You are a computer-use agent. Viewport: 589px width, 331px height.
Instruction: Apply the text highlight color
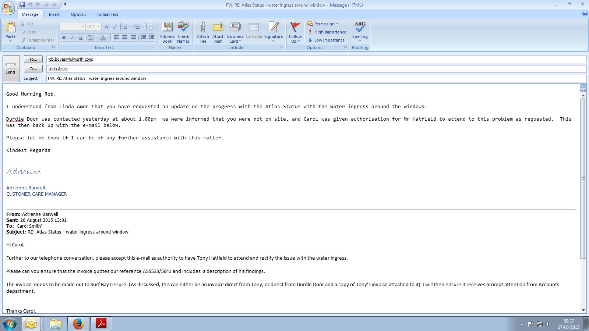click(x=90, y=37)
